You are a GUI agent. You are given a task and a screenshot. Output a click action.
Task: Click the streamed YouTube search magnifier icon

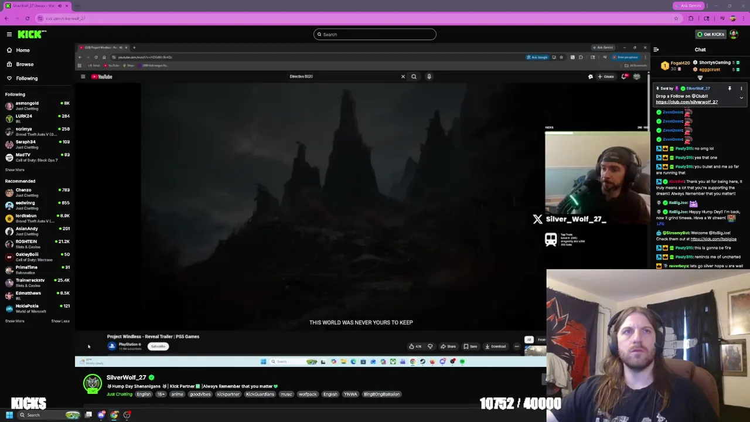pyautogui.click(x=414, y=77)
